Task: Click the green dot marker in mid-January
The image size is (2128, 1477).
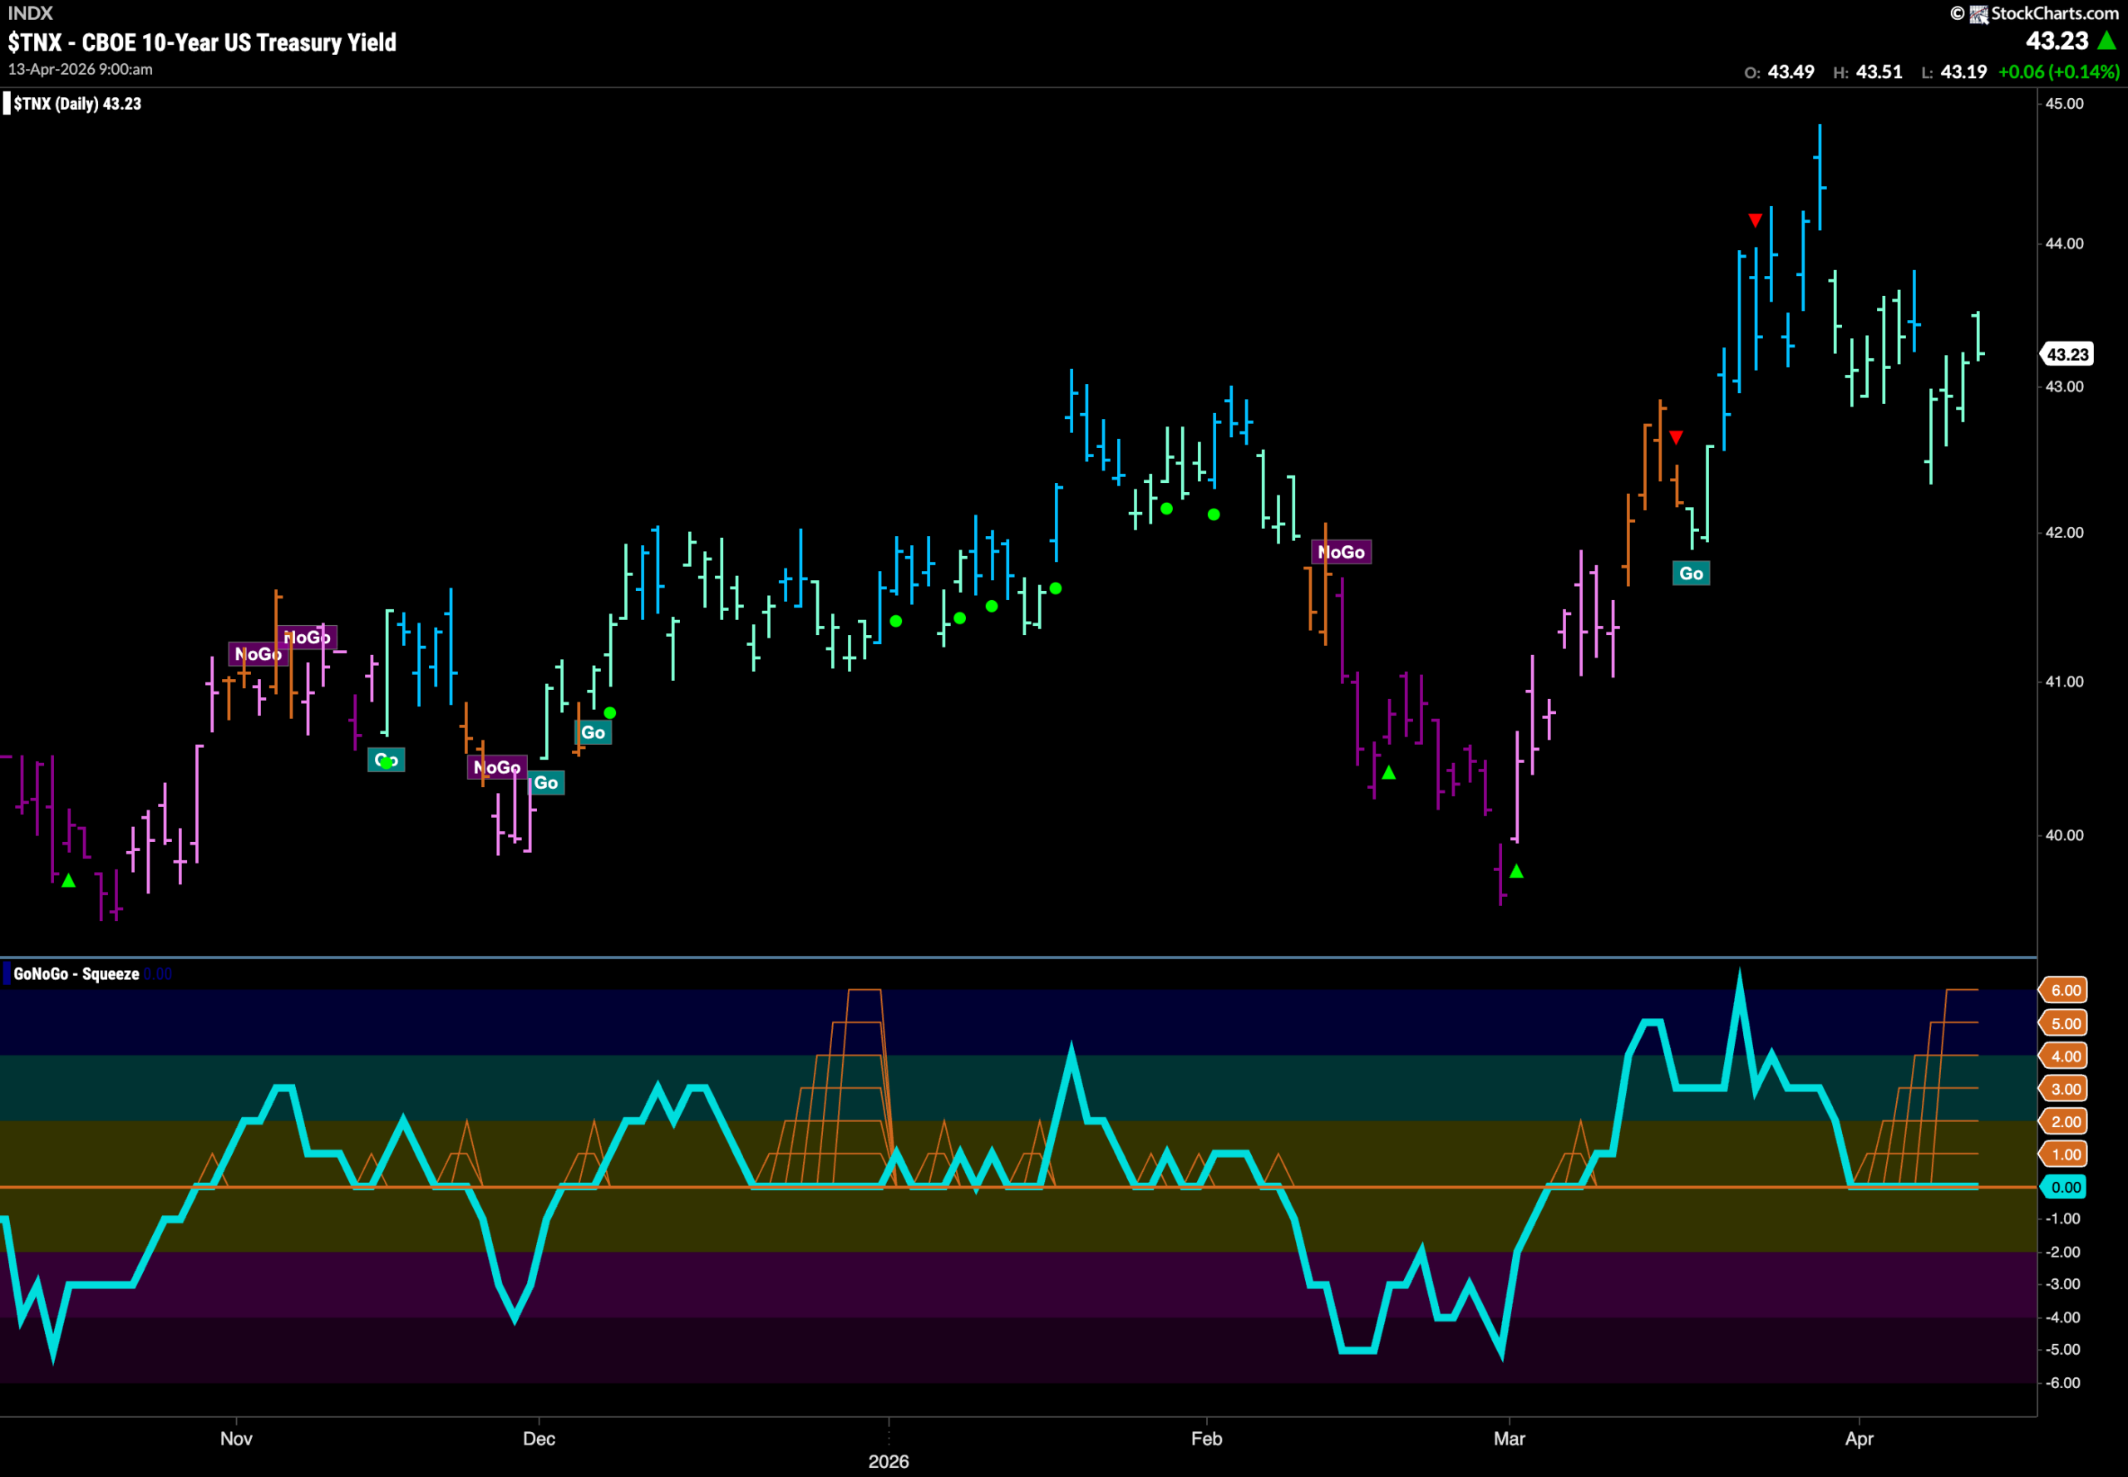Action: tap(1055, 588)
